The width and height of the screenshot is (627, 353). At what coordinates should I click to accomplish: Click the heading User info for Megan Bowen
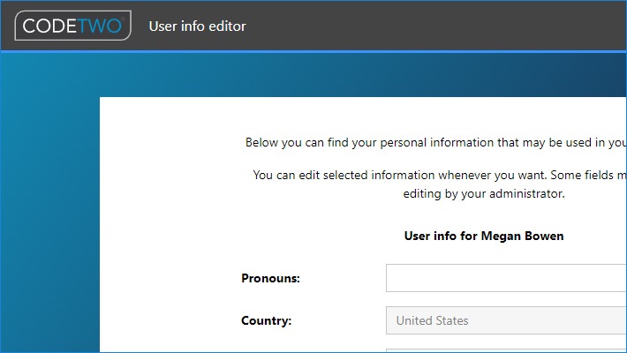click(484, 236)
